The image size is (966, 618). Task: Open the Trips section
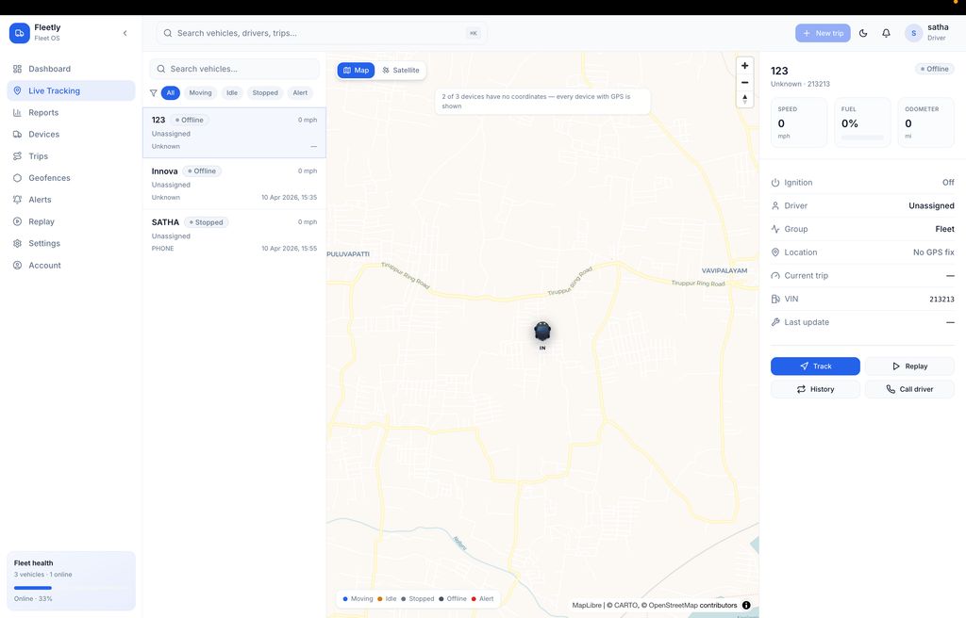click(38, 155)
